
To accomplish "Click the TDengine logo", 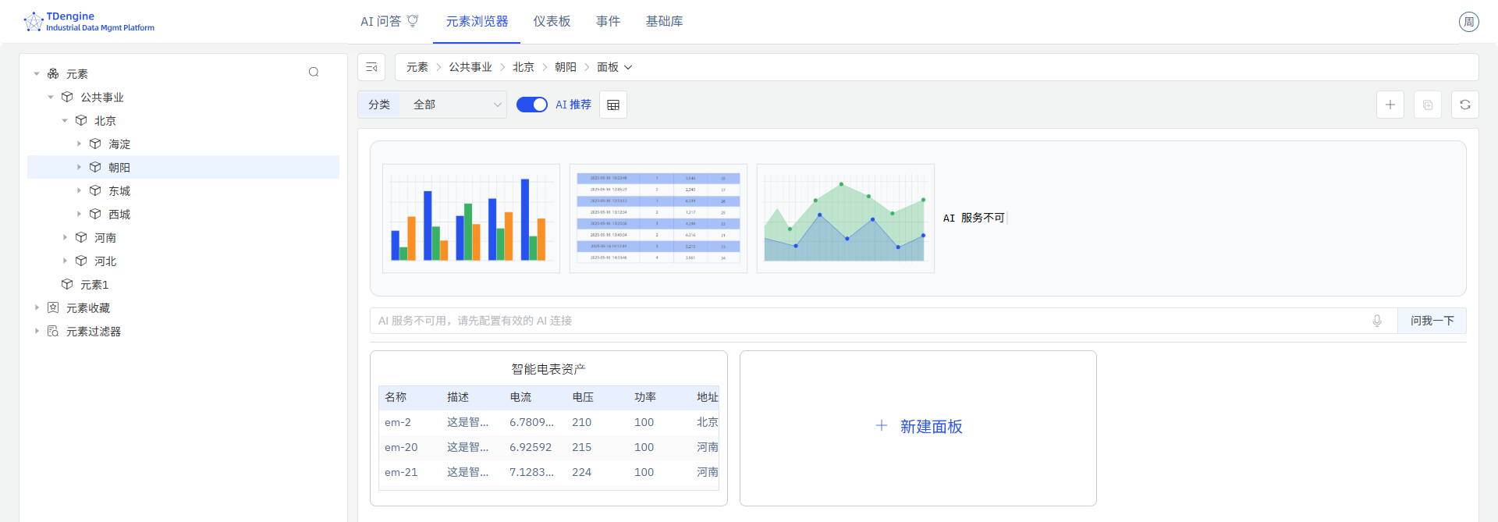I will pos(89,22).
